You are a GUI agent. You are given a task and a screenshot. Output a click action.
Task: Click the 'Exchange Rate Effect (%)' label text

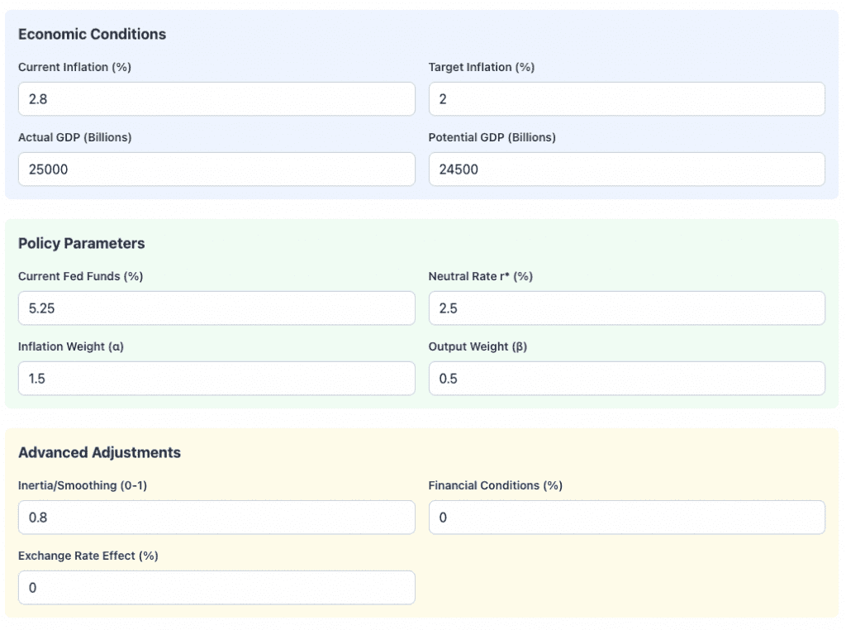[x=88, y=556]
